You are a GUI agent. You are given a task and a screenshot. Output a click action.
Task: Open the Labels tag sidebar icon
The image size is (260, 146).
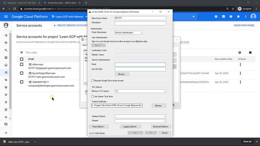6,80
